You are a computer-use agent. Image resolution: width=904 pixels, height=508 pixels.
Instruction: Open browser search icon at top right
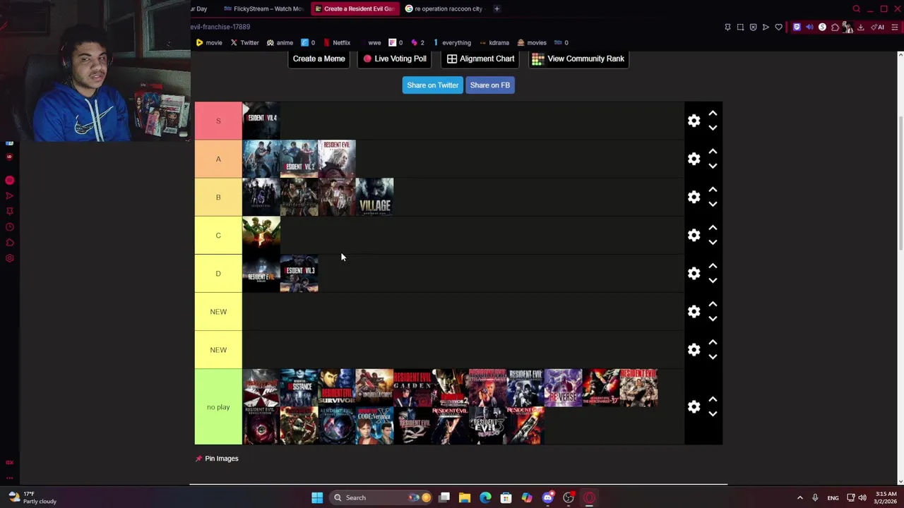tap(856, 8)
